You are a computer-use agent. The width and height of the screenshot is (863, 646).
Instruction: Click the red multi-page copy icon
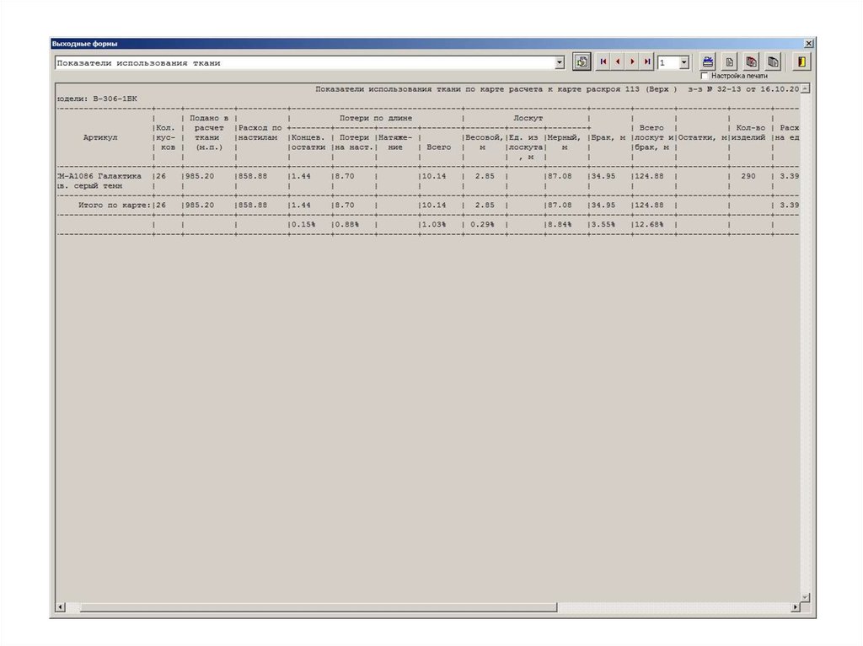[x=751, y=62]
